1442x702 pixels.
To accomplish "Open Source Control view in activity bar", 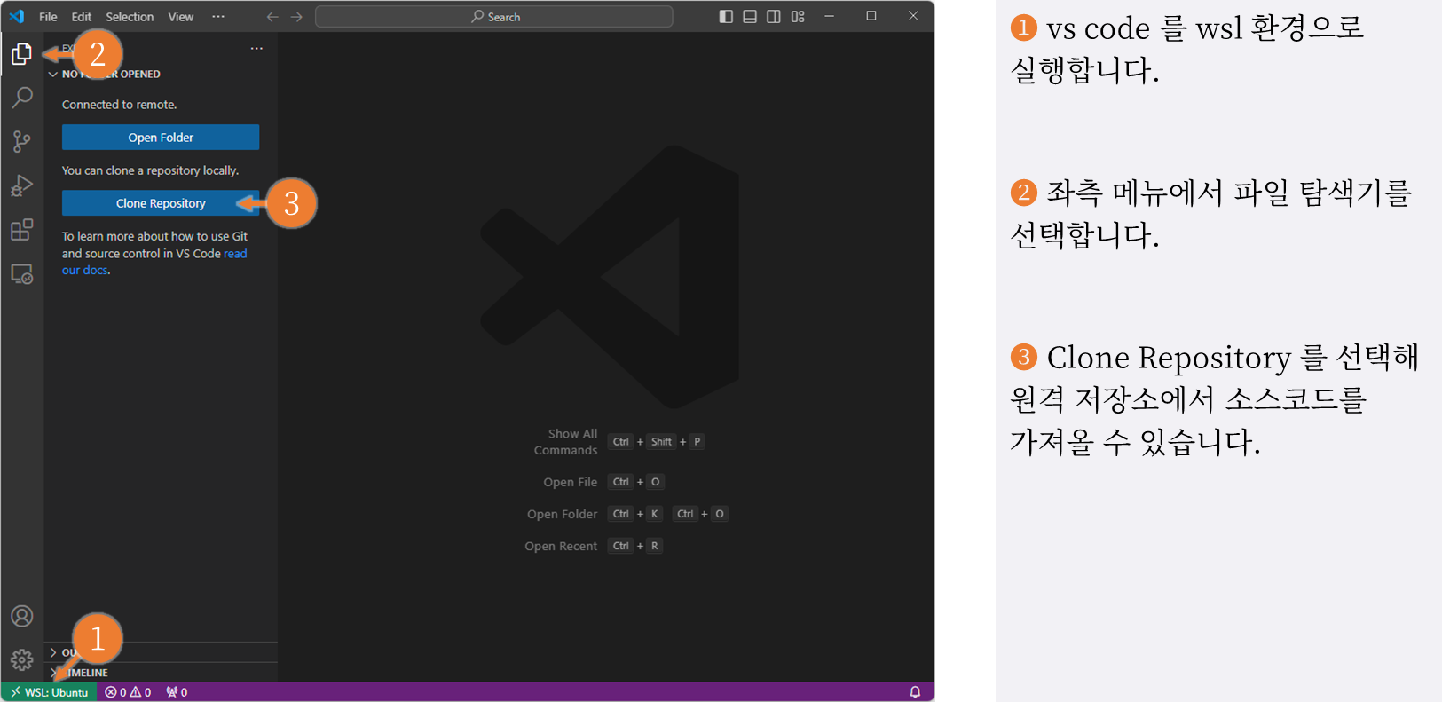I will pyautogui.click(x=21, y=141).
